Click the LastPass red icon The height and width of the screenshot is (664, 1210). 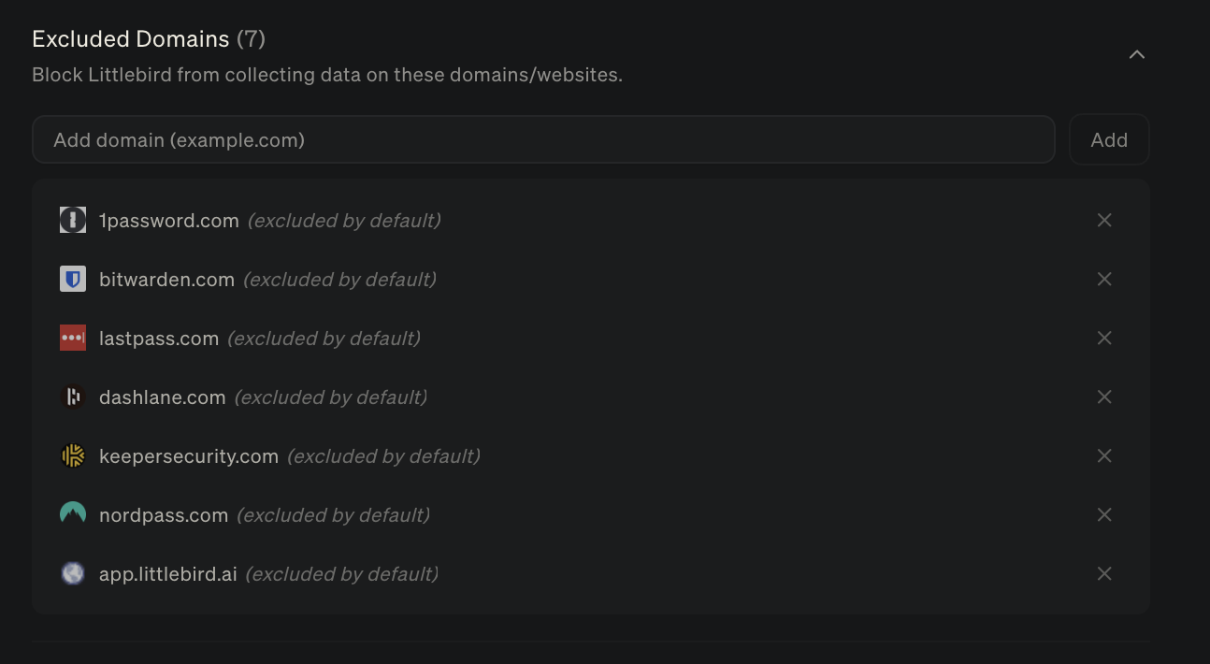click(73, 339)
